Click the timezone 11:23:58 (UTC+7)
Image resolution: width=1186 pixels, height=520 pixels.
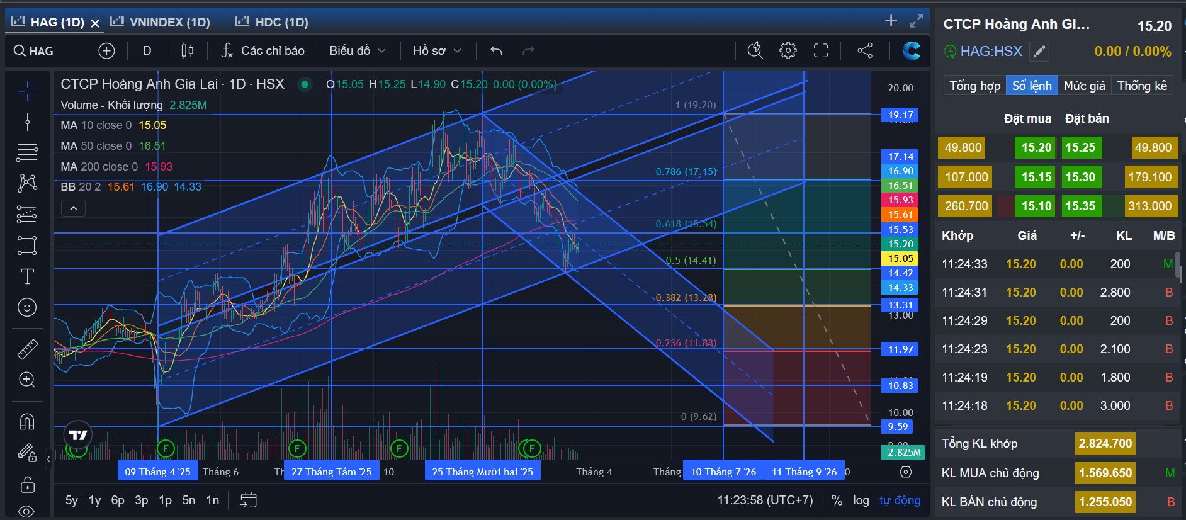point(765,500)
